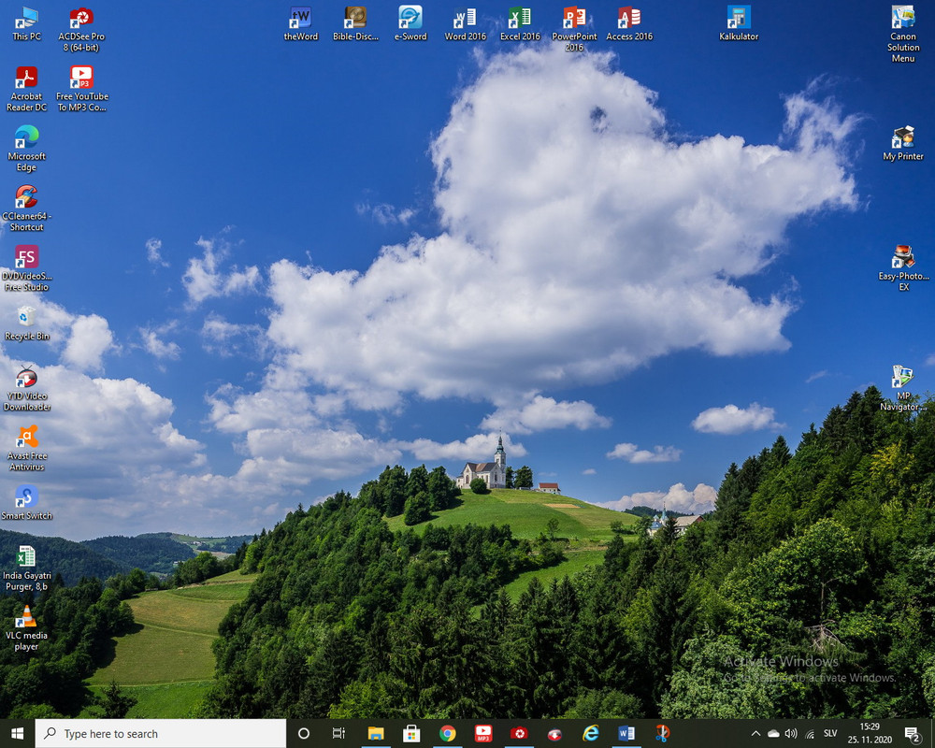Image resolution: width=935 pixels, height=748 pixels.
Task: Select the Free YouTube To MP3 Converter desktop shortcut
Action: tap(81, 89)
